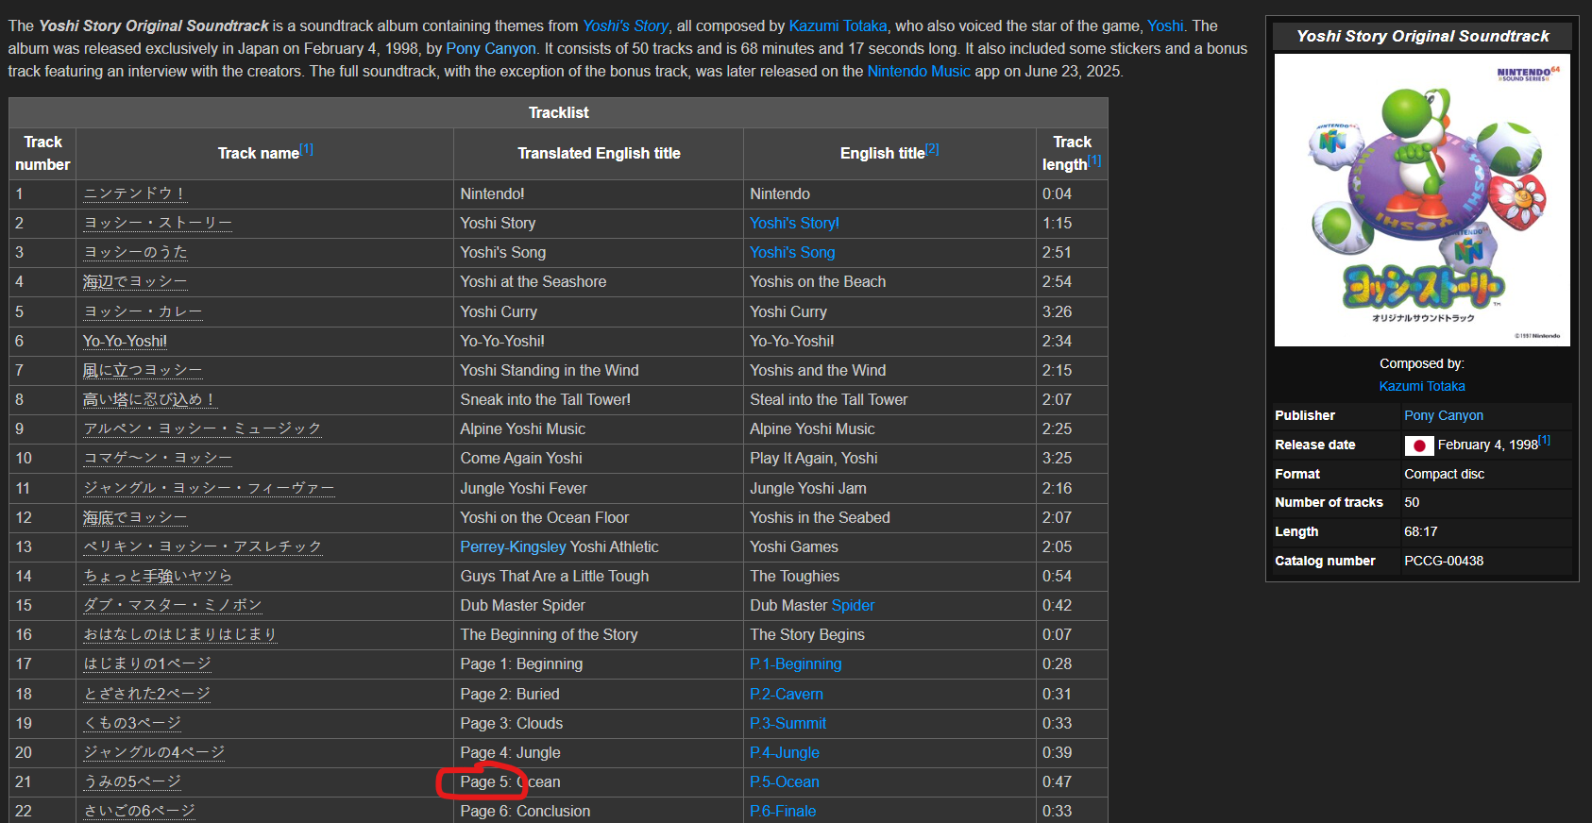
Task: Click catalog number PCCG-00438 in infobox
Action: click(x=1443, y=561)
